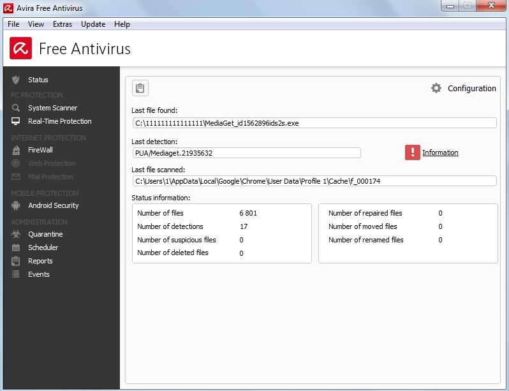The width and height of the screenshot is (509, 391).
Task: Select Mail Protection entry
Action: pos(50,177)
